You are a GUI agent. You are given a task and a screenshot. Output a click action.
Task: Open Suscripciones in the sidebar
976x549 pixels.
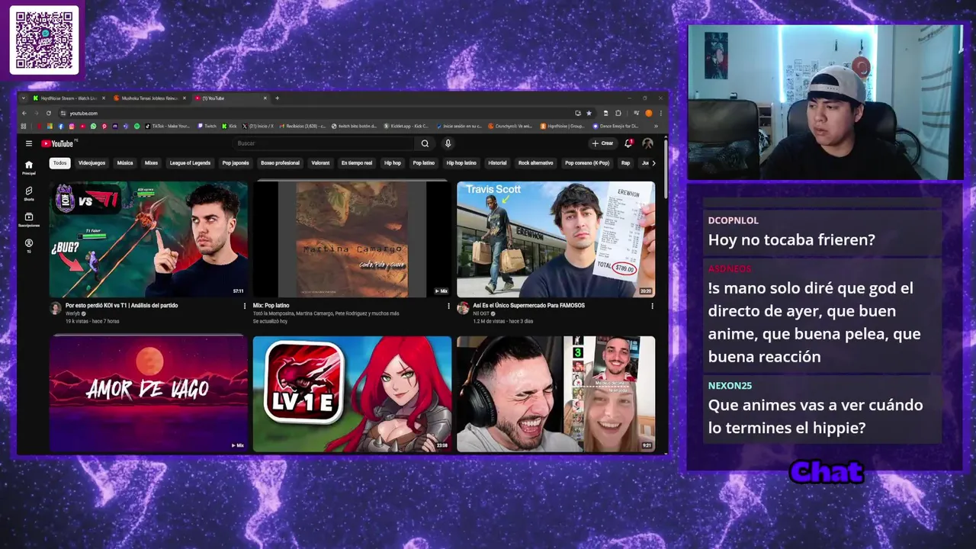click(x=29, y=220)
